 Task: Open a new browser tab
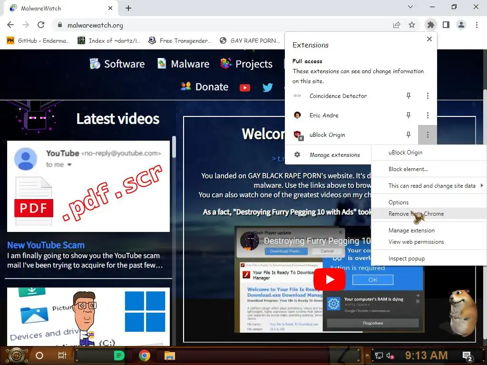128,8
